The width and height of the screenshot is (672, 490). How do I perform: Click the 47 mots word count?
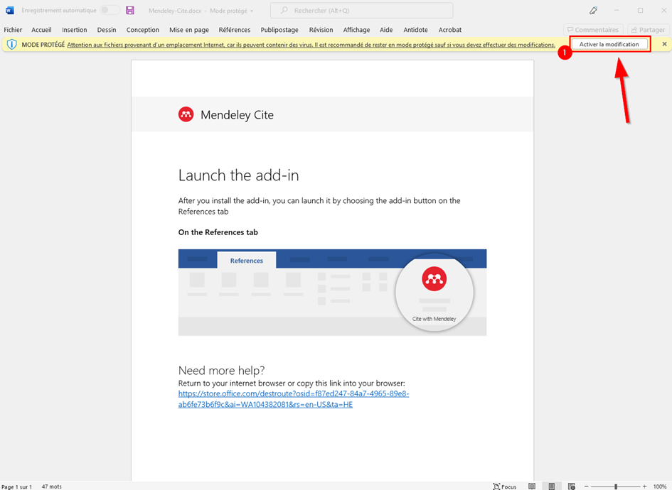pos(52,486)
